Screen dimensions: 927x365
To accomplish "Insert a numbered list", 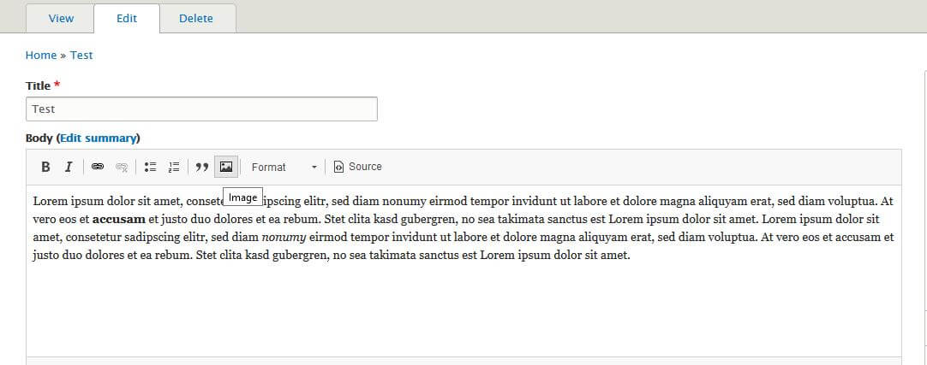I will [x=174, y=167].
